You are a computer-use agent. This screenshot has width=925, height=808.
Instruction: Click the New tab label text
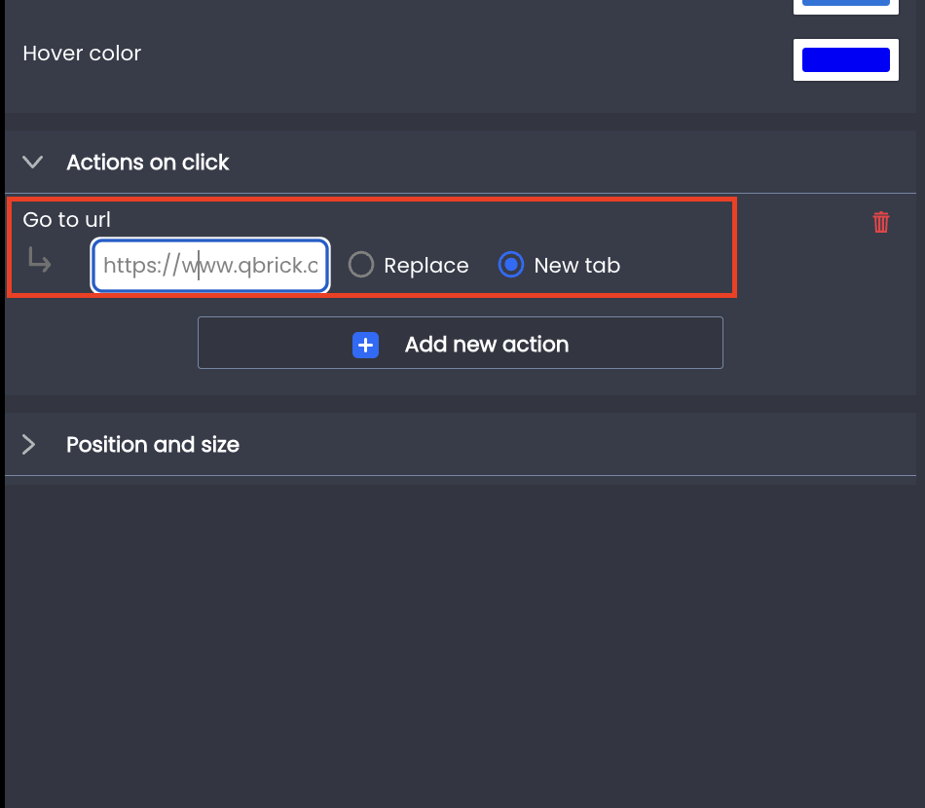[x=577, y=266]
